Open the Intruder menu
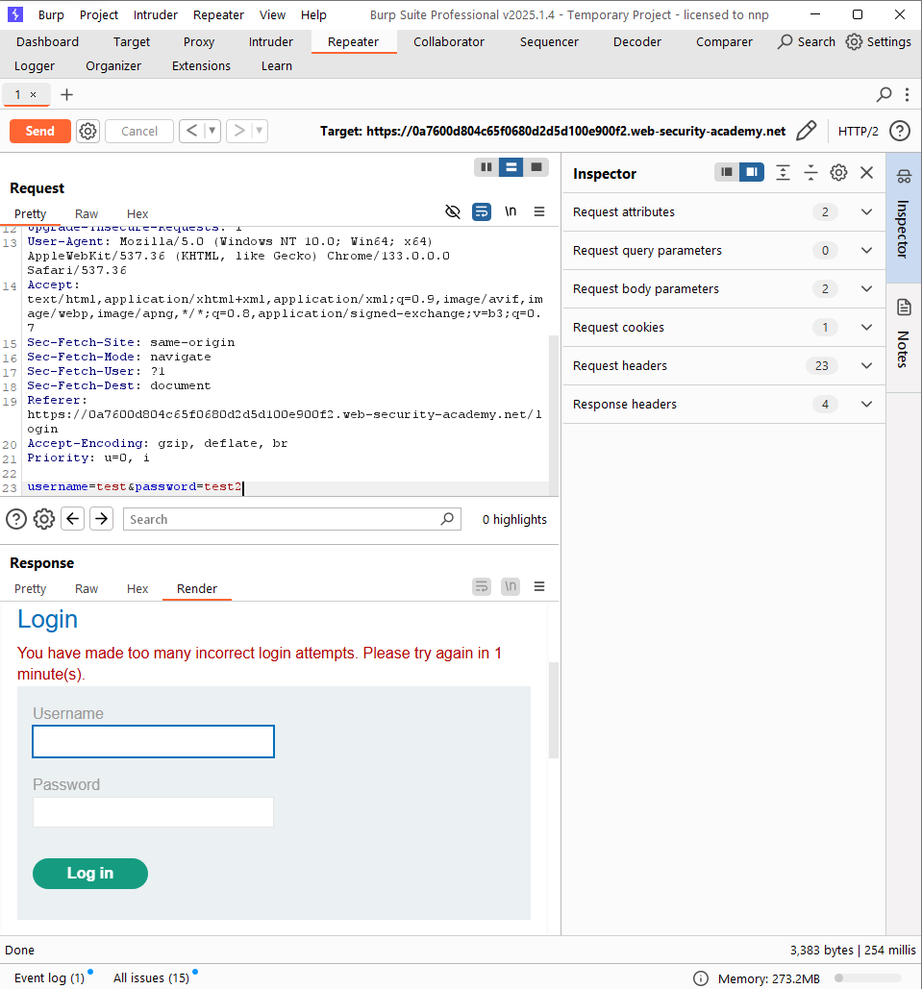 pos(155,14)
